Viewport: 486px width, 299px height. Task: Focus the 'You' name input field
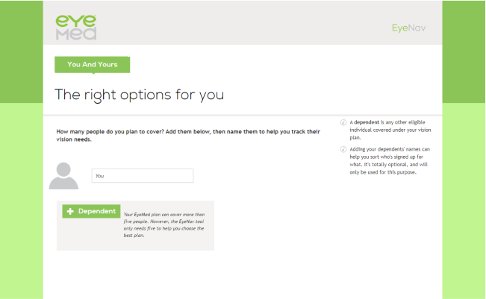pos(143,175)
